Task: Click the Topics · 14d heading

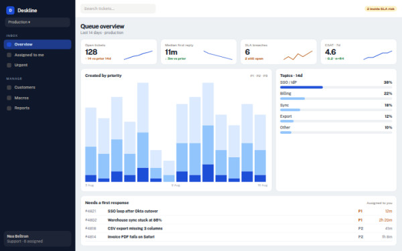Action: (291, 76)
